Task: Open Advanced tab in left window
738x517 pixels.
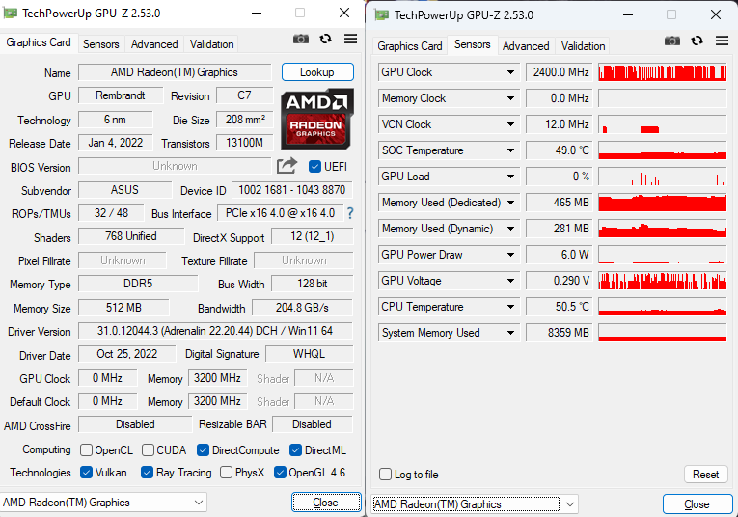Action: pos(154,44)
